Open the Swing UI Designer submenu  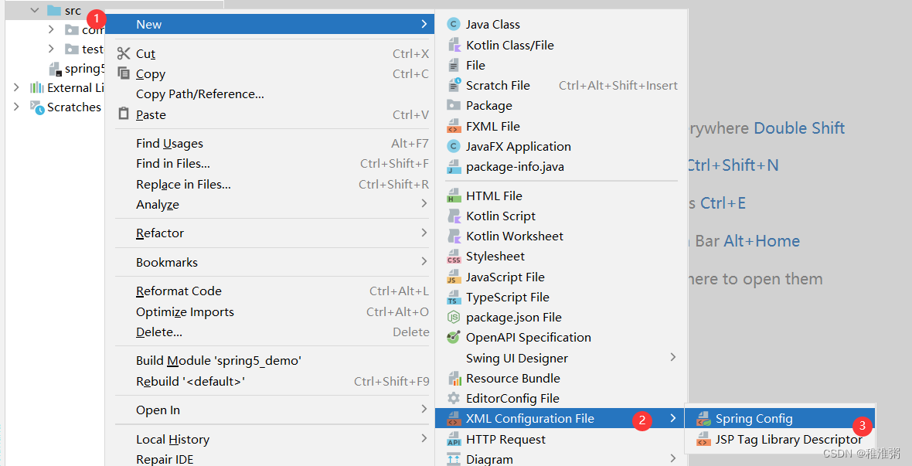(561, 358)
